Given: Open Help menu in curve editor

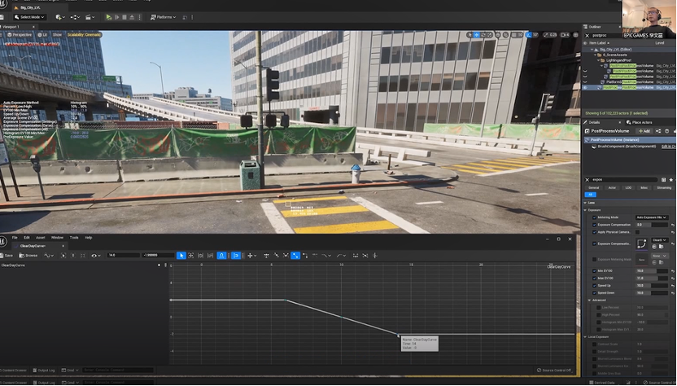Looking at the screenshot, I should [x=88, y=237].
